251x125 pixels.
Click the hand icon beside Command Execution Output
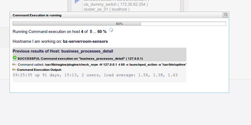(15, 70)
